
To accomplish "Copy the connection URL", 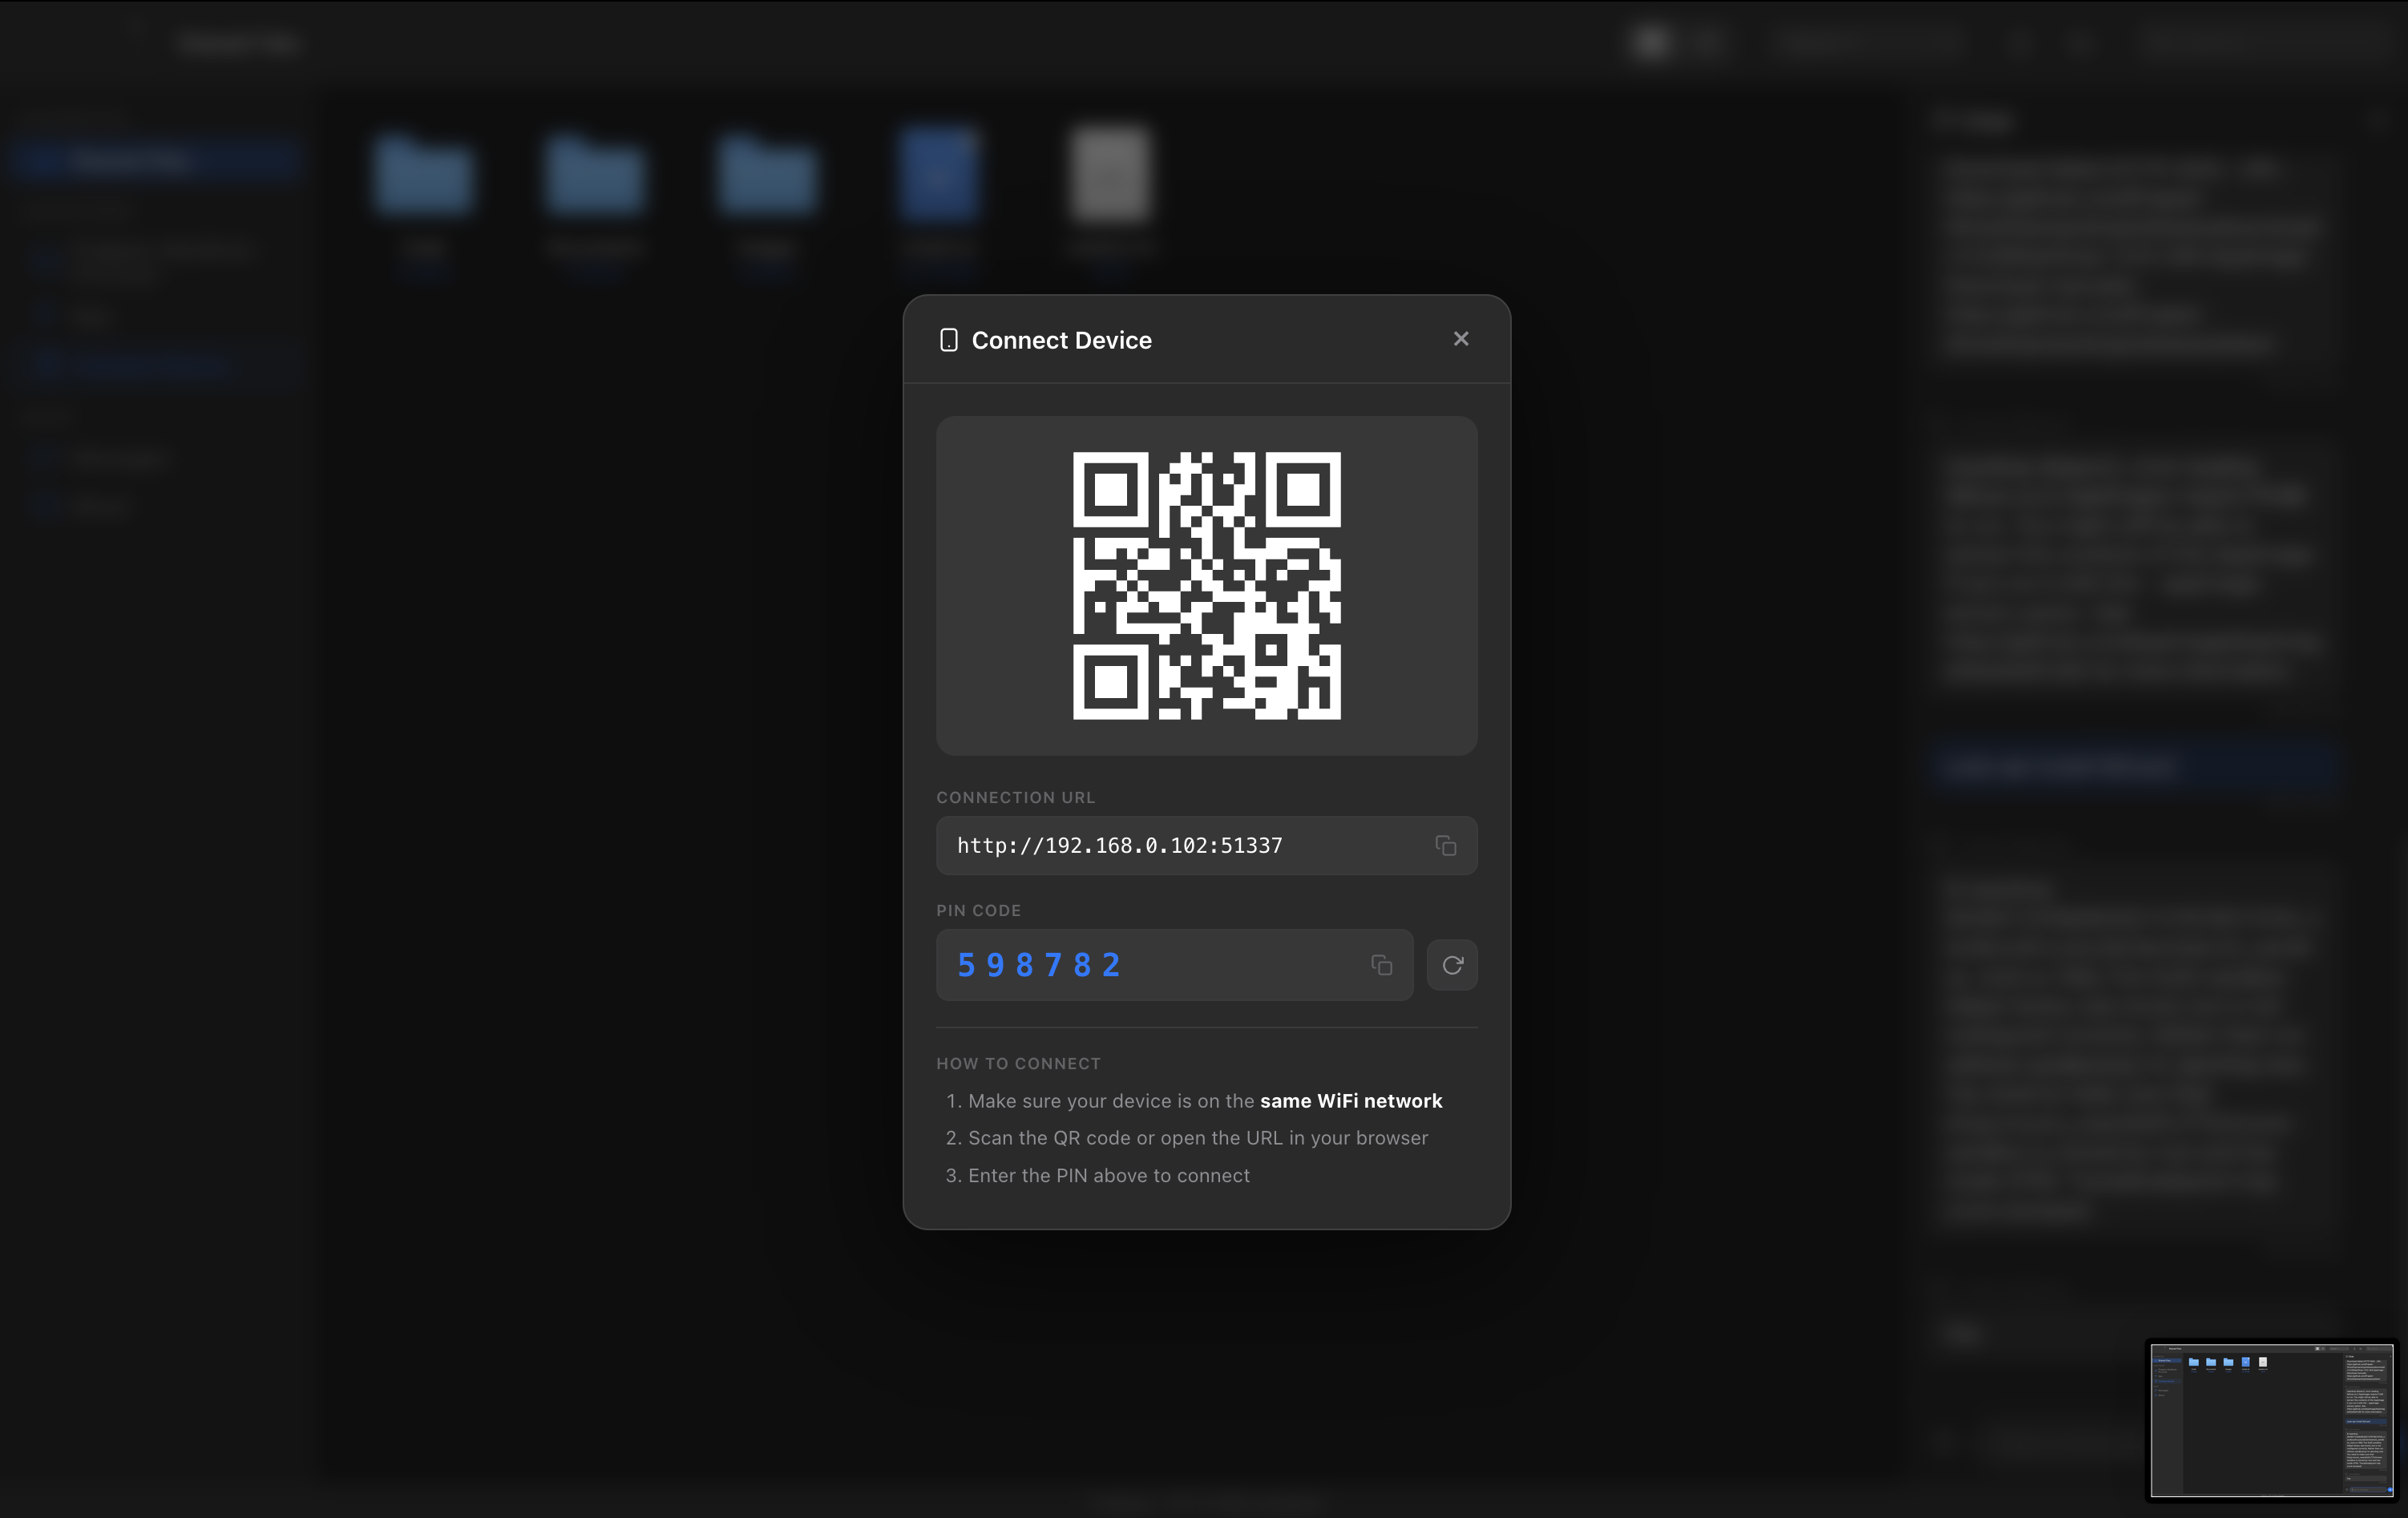I will 1447,845.
